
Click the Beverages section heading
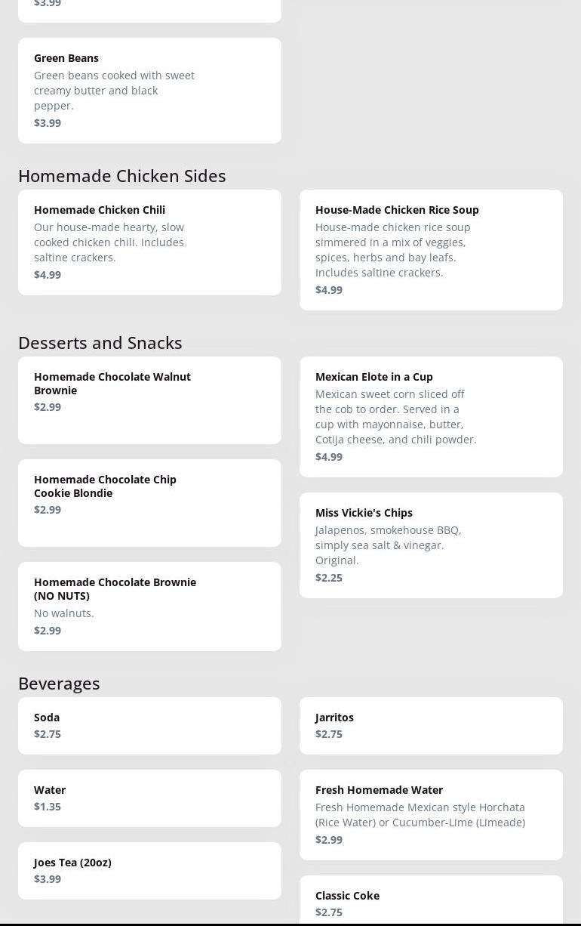coord(59,683)
